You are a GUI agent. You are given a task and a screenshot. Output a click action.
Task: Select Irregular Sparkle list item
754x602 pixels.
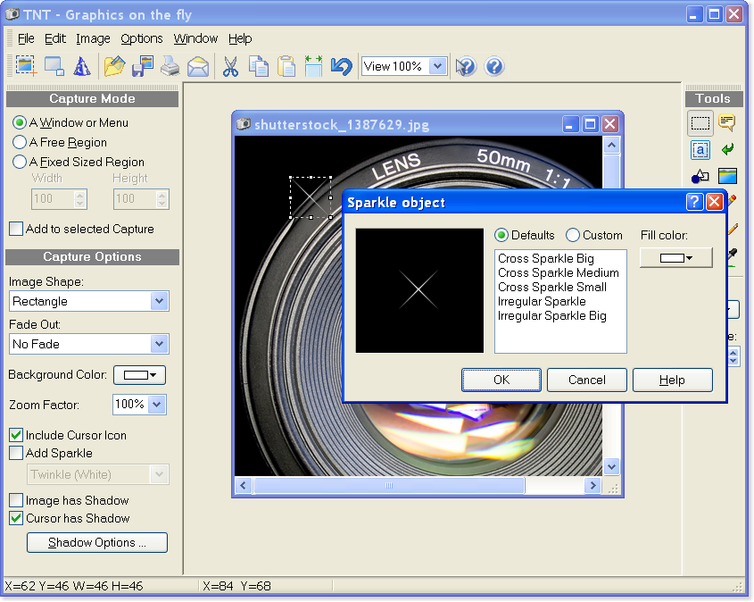[x=542, y=302]
